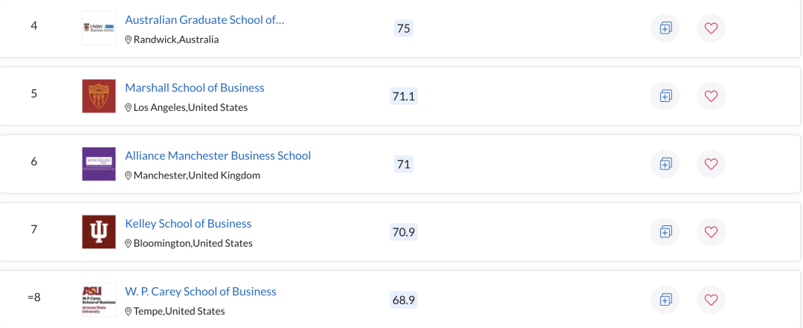Click heart icon for Kelley School of Business
Screen dimensions: 803x328
tap(711, 231)
